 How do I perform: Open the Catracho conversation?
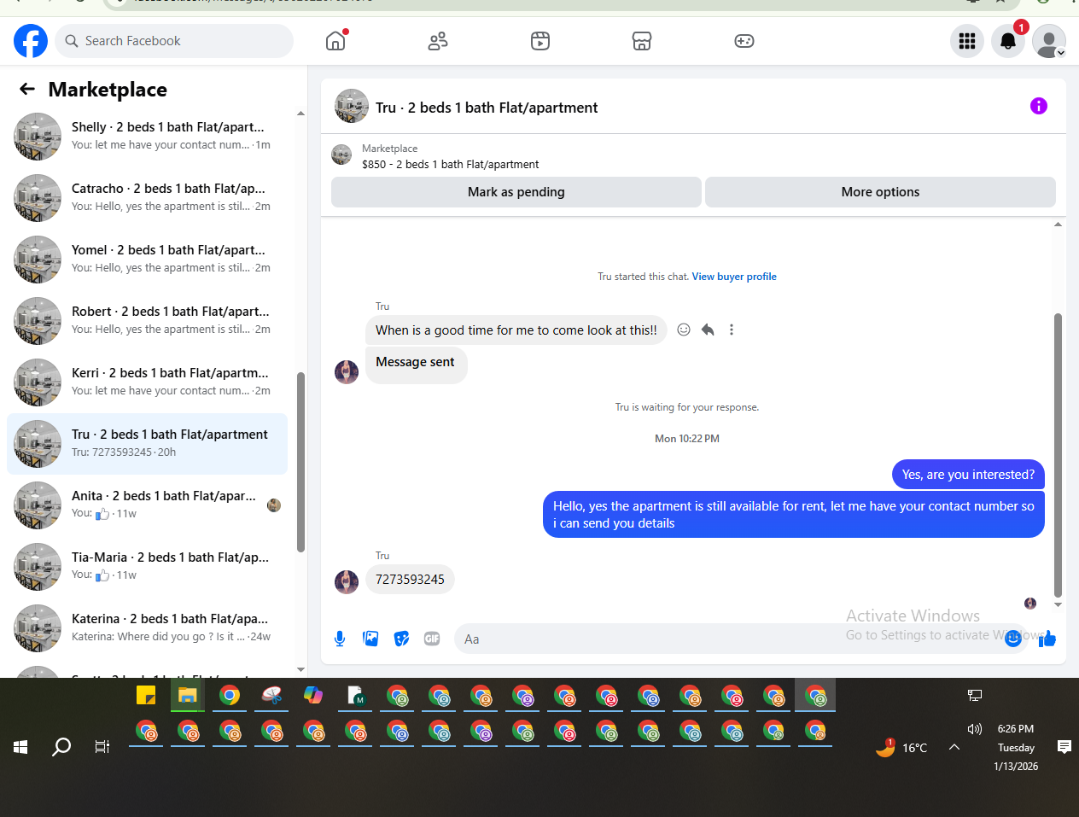click(147, 198)
